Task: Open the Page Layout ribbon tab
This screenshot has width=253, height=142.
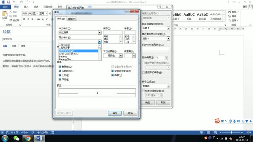Action: 48,7
